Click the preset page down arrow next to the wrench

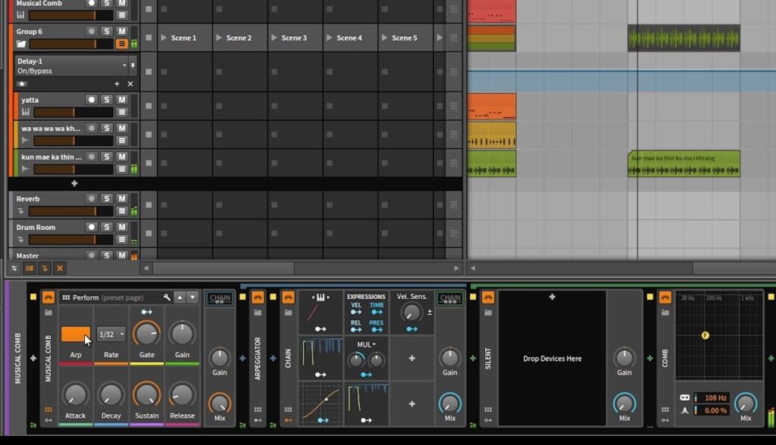[192, 297]
